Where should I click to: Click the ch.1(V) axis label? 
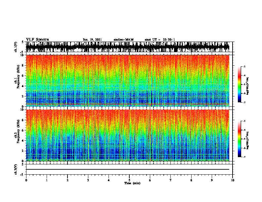[x=16, y=47]
